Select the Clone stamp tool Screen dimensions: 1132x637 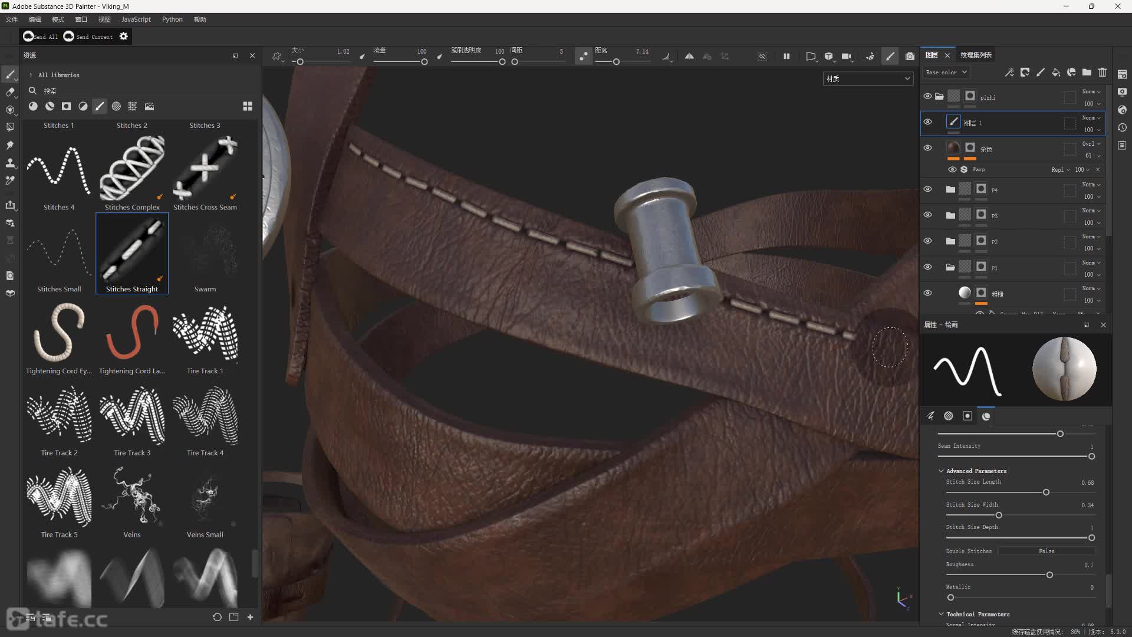coord(10,163)
